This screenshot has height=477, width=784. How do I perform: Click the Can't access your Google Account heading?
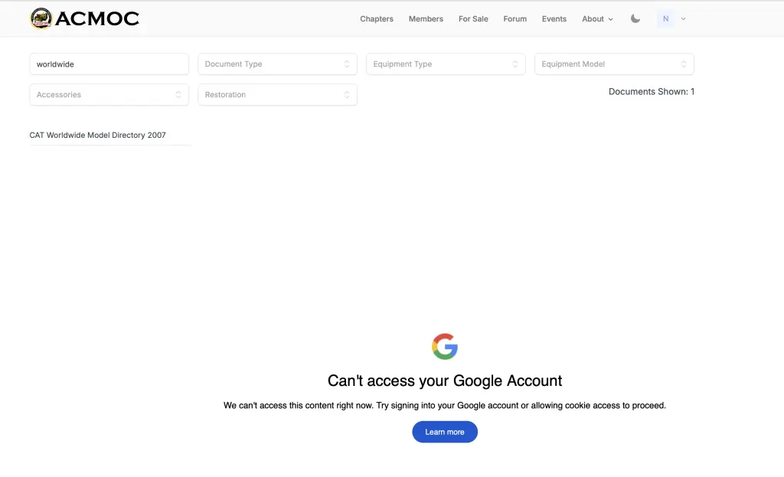(445, 381)
